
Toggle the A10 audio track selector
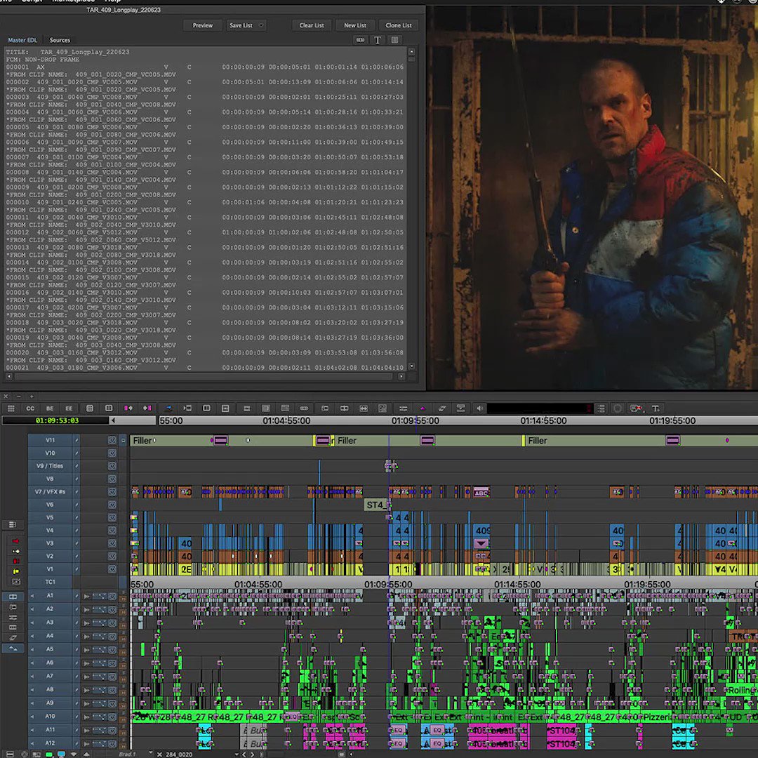click(x=50, y=717)
